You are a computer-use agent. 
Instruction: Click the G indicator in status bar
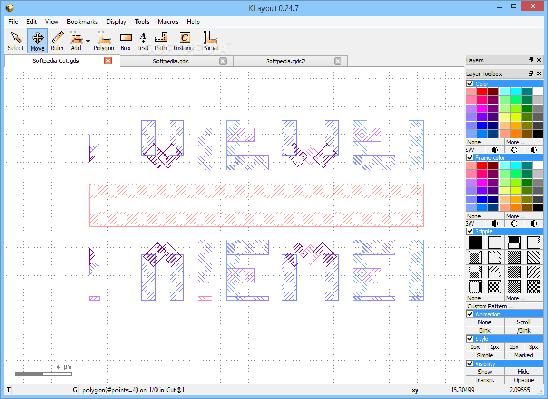75,390
